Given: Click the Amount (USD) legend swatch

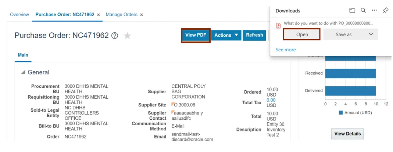Looking at the screenshot, I should click(340, 113).
